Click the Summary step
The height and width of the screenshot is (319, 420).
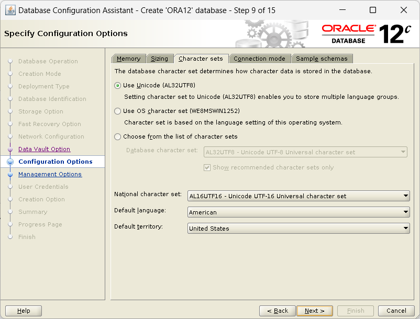(x=32, y=212)
